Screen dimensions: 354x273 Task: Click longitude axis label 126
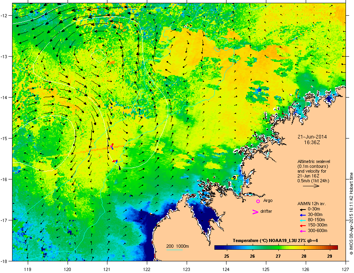click(x=306, y=269)
